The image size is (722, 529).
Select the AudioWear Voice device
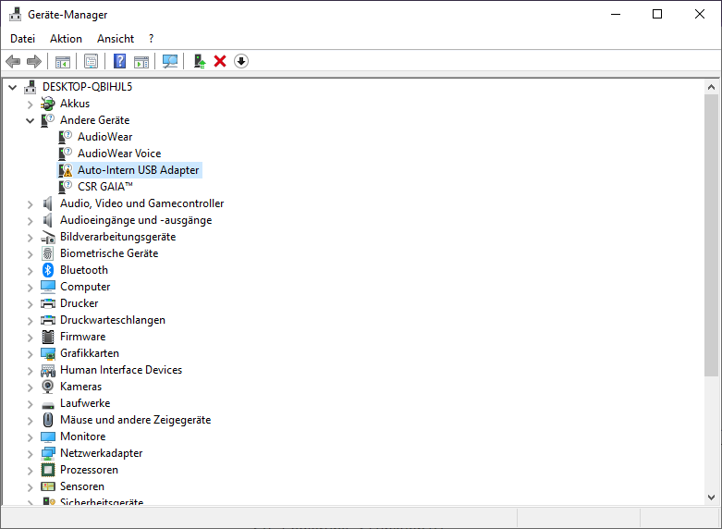pos(118,154)
